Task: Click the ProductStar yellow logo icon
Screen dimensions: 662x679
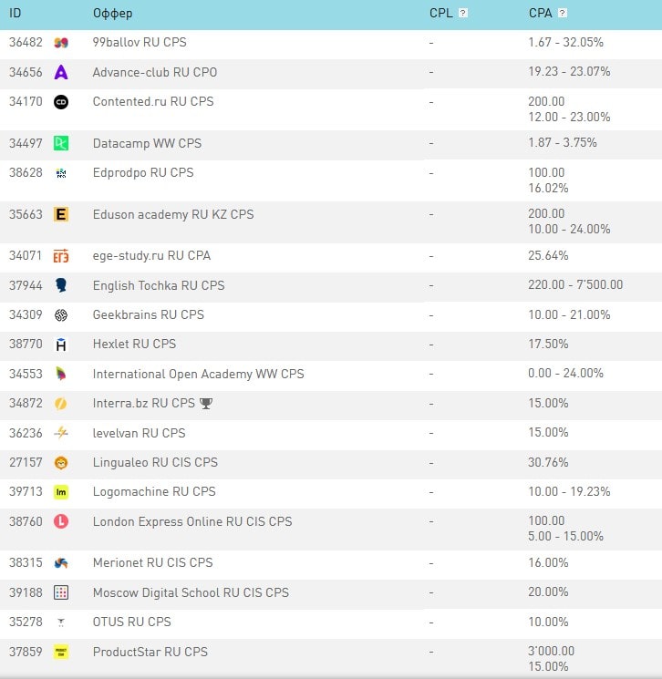Action: coord(61,652)
